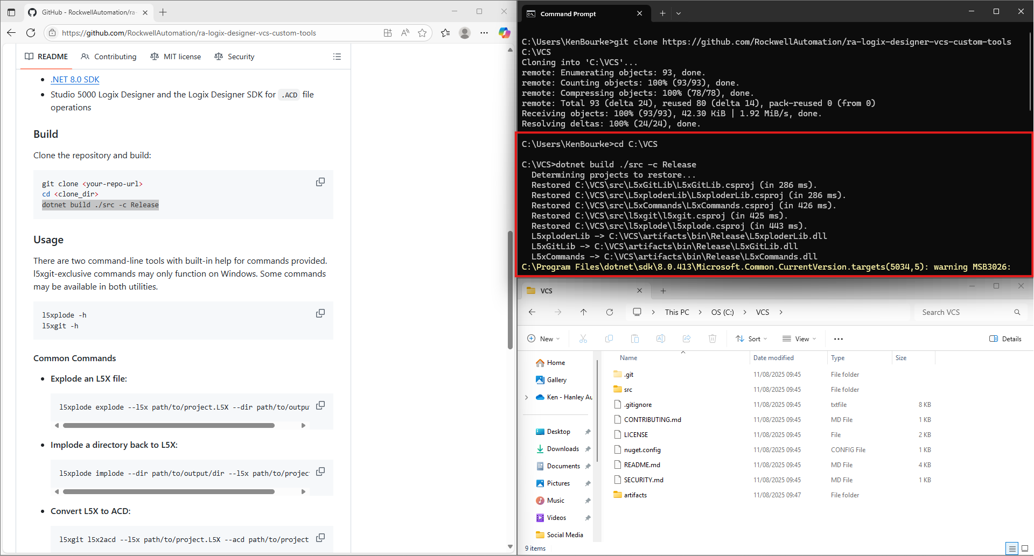This screenshot has height=556, width=1034.
Task: Open the .NET 8.0 SDK link
Action: coord(75,79)
